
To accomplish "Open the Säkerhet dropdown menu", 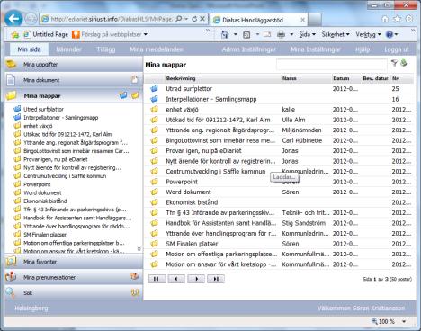I will click(x=336, y=35).
